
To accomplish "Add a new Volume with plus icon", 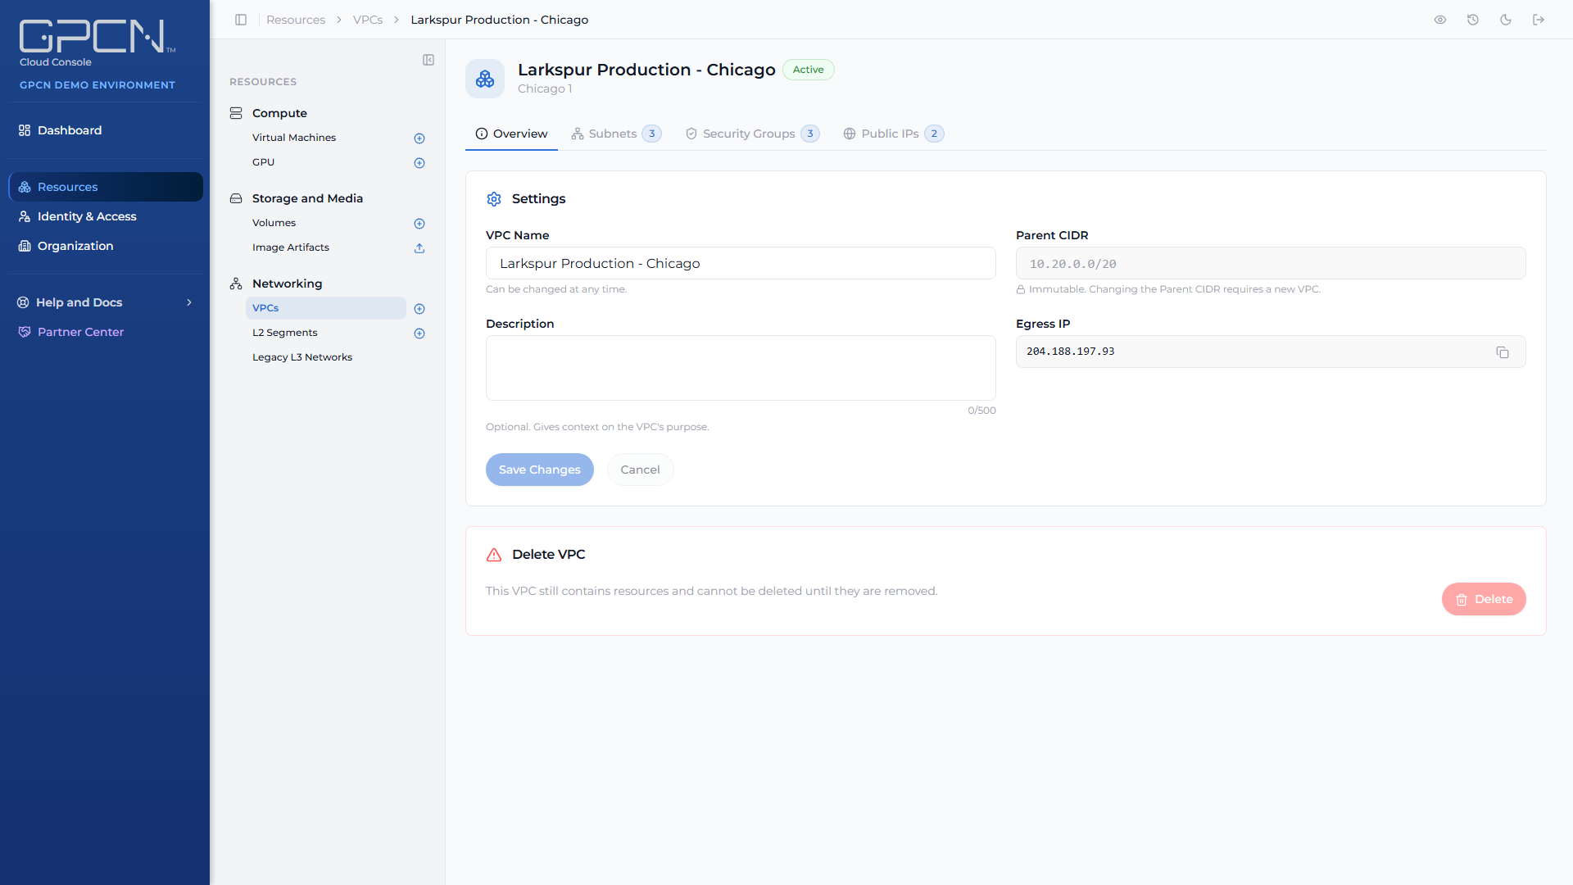I will tap(419, 224).
